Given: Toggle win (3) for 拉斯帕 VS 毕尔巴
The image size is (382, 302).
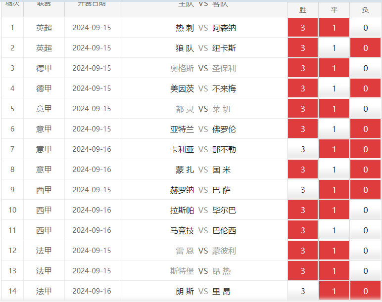Looking at the screenshot, I should [302, 210].
